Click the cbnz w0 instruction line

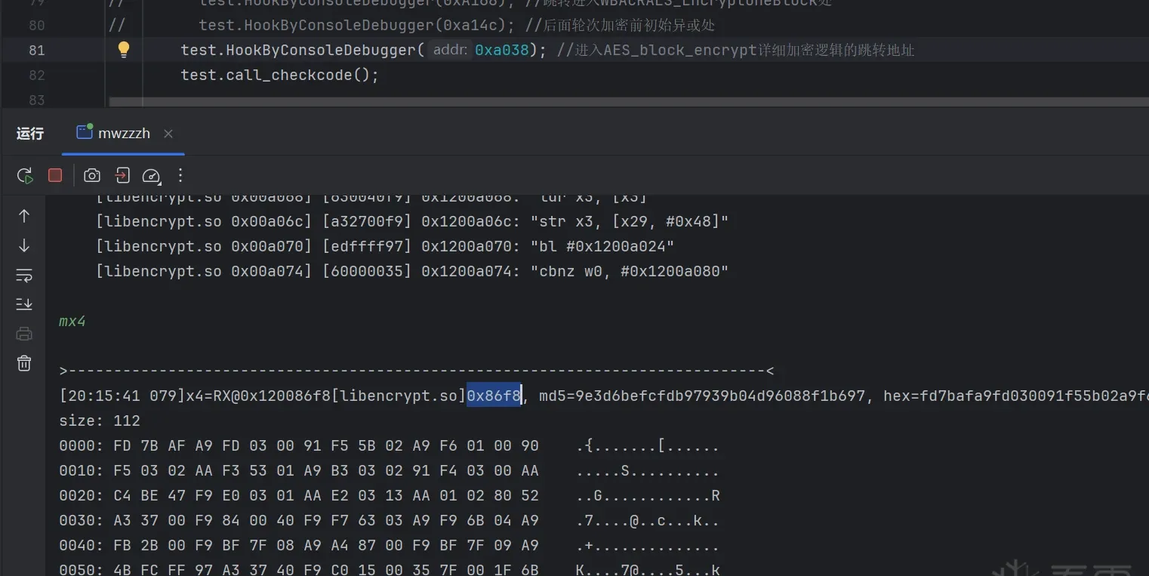tap(412, 271)
